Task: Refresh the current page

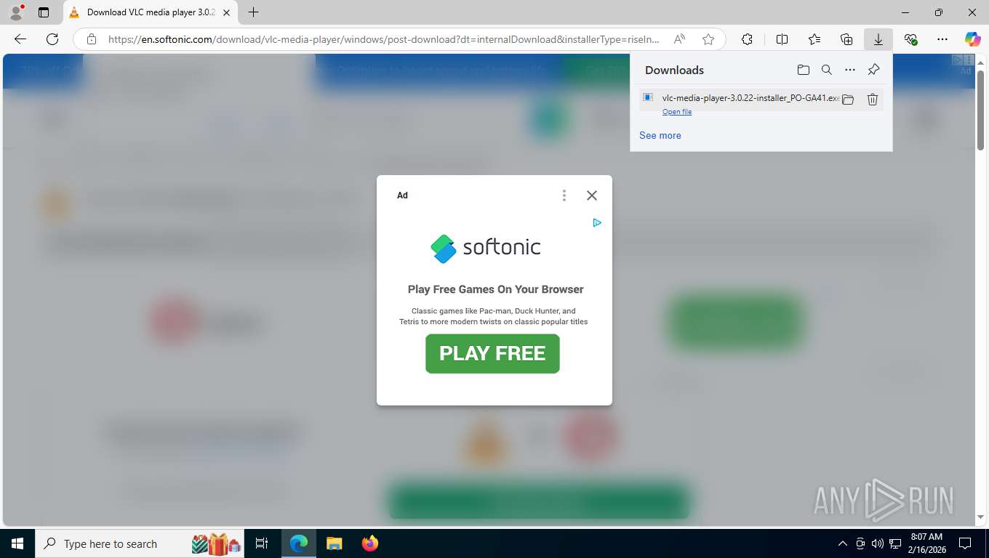Action: tap(52, 39)
